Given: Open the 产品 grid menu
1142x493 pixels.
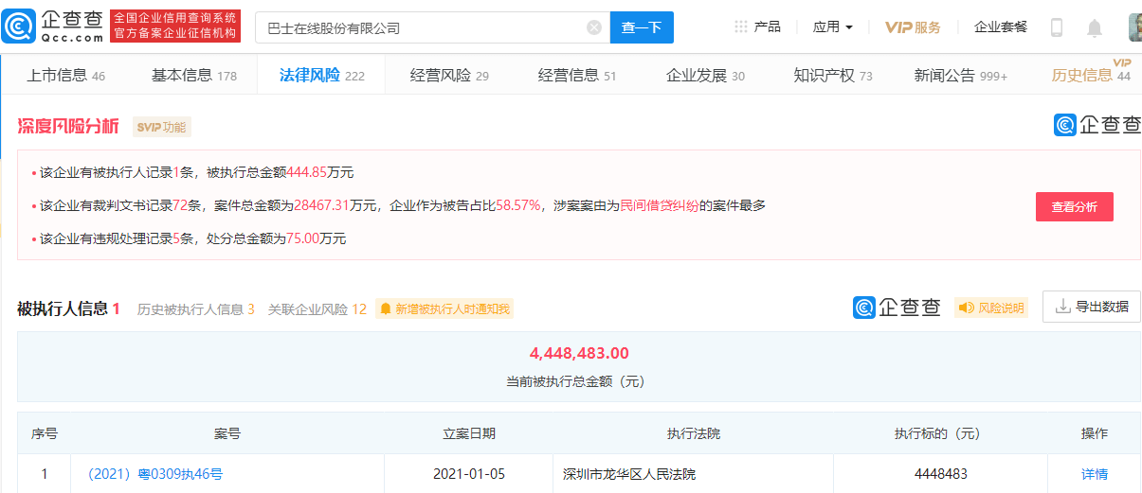Looking at the screenshot, I should coord(757,27).
